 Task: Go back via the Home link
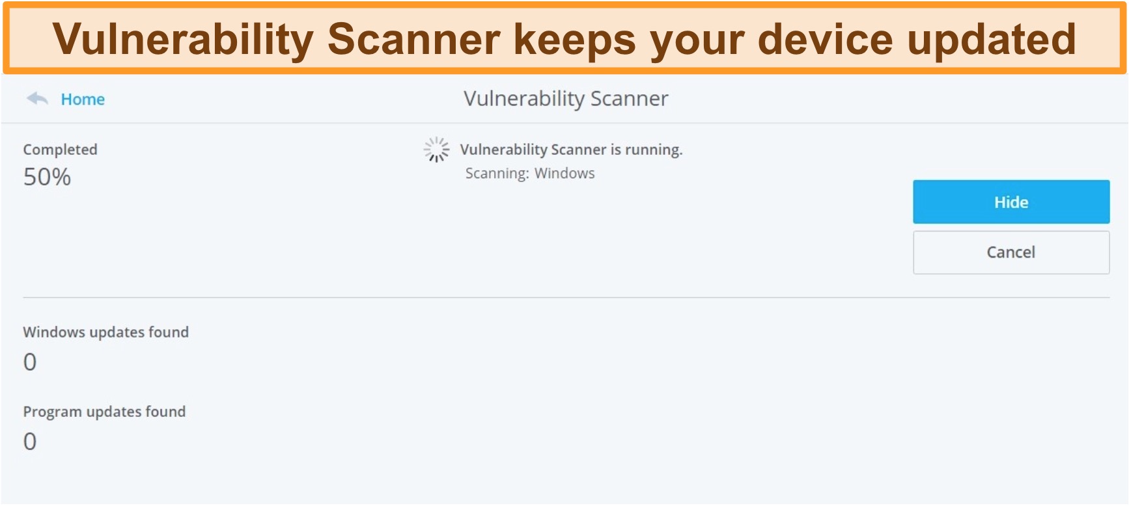coord(83,100)
